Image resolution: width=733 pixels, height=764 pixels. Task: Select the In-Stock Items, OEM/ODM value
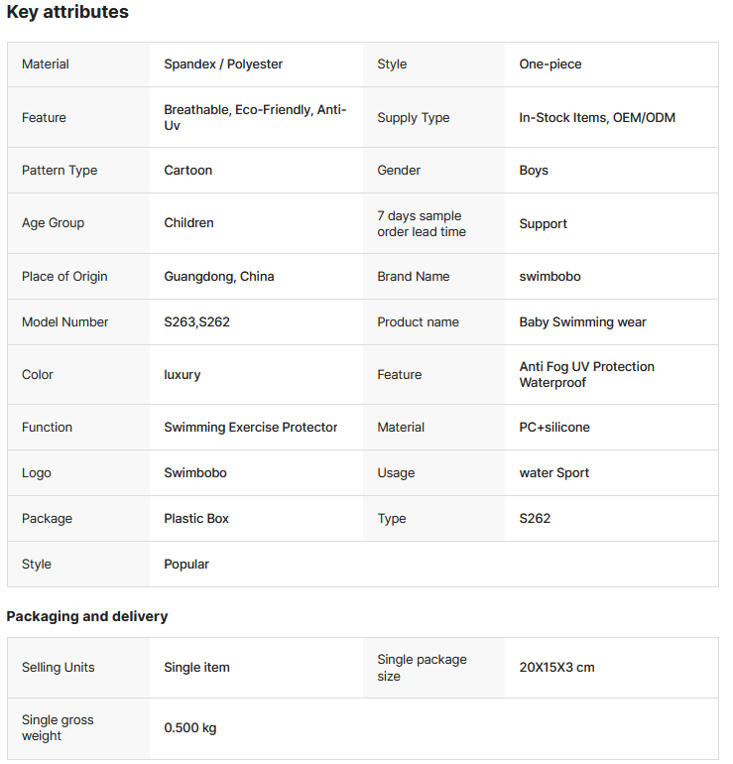(x=597, y=118)
